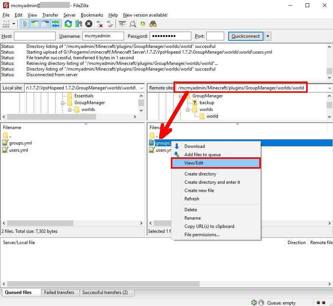Click local Filename column header
This screenshot has height=306, width=333.
[x=72, y=128]
